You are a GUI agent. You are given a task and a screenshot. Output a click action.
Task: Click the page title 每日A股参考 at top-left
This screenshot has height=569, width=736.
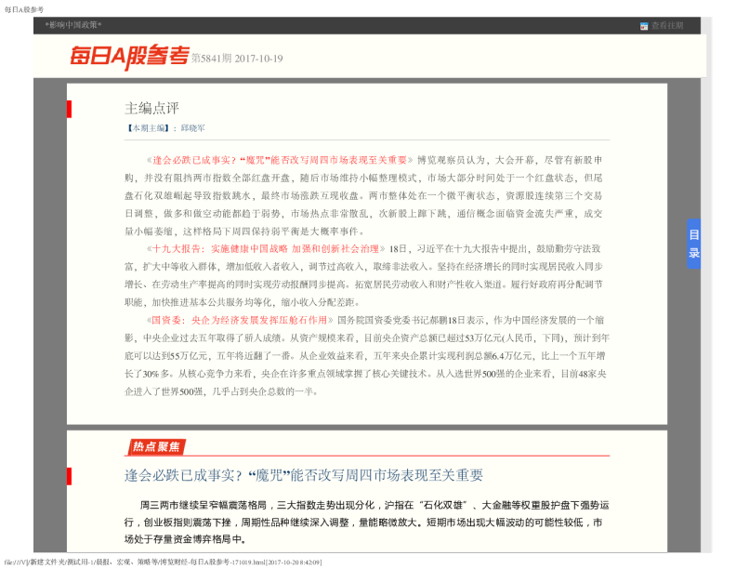click(24, 9)
